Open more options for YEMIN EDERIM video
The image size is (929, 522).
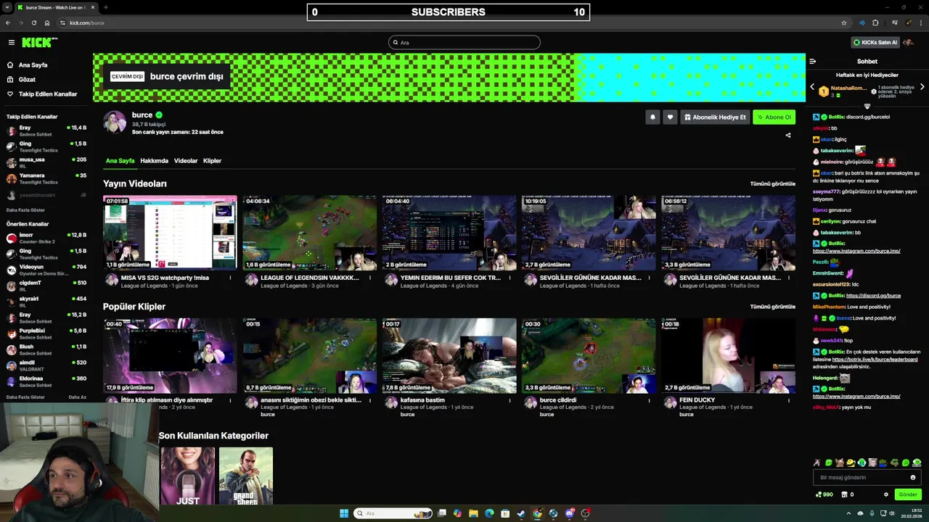coord(509,278)
